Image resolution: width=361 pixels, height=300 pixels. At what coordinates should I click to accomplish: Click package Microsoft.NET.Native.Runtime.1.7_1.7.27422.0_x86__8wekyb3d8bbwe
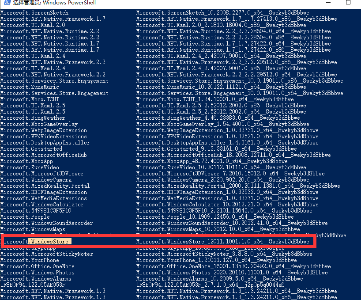(233, 50)
